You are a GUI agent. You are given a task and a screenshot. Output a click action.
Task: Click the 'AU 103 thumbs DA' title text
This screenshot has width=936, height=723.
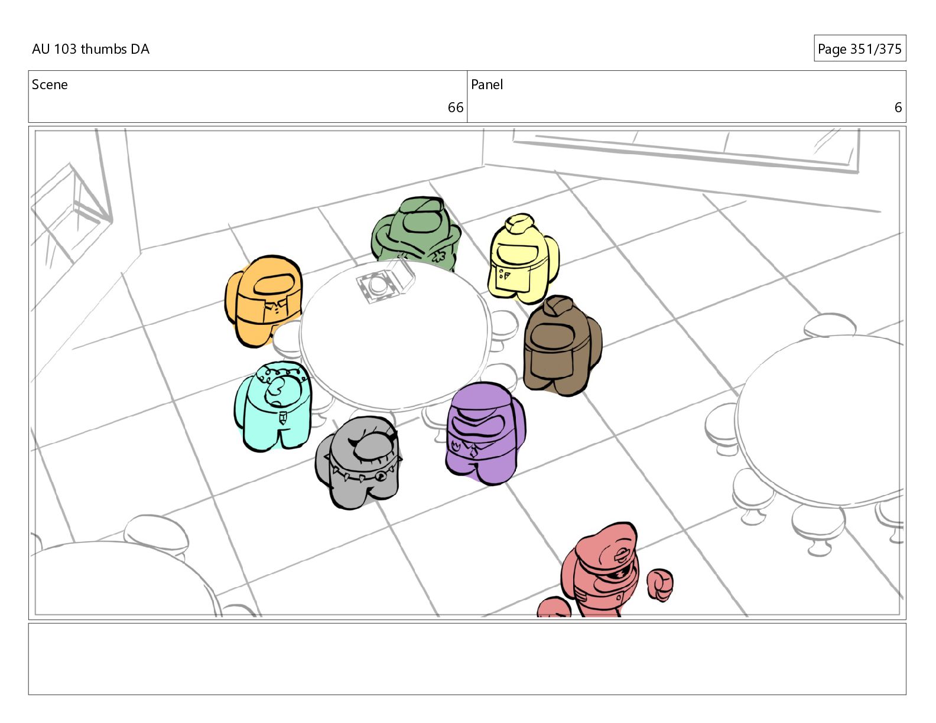90,49
